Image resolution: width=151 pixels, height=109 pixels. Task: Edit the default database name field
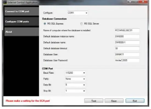click(x=127, y=42)
